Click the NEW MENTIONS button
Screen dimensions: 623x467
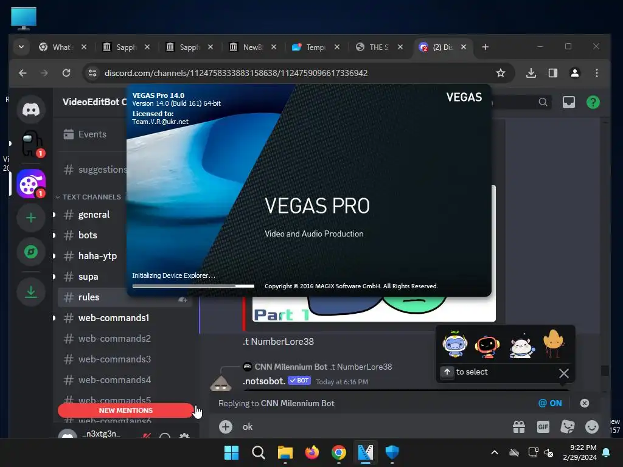(125, 410)
